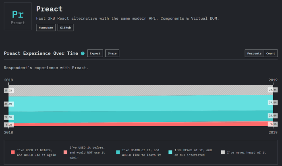Open the Preact Homepage link
This screenshot has width=282, height=166.
(46, 27)
